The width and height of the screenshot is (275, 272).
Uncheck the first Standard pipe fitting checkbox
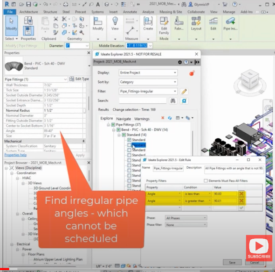(129, 140)
